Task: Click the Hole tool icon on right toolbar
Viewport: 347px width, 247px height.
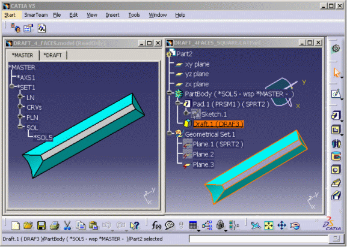Action: pyautogui.click(x=336, y=170)
